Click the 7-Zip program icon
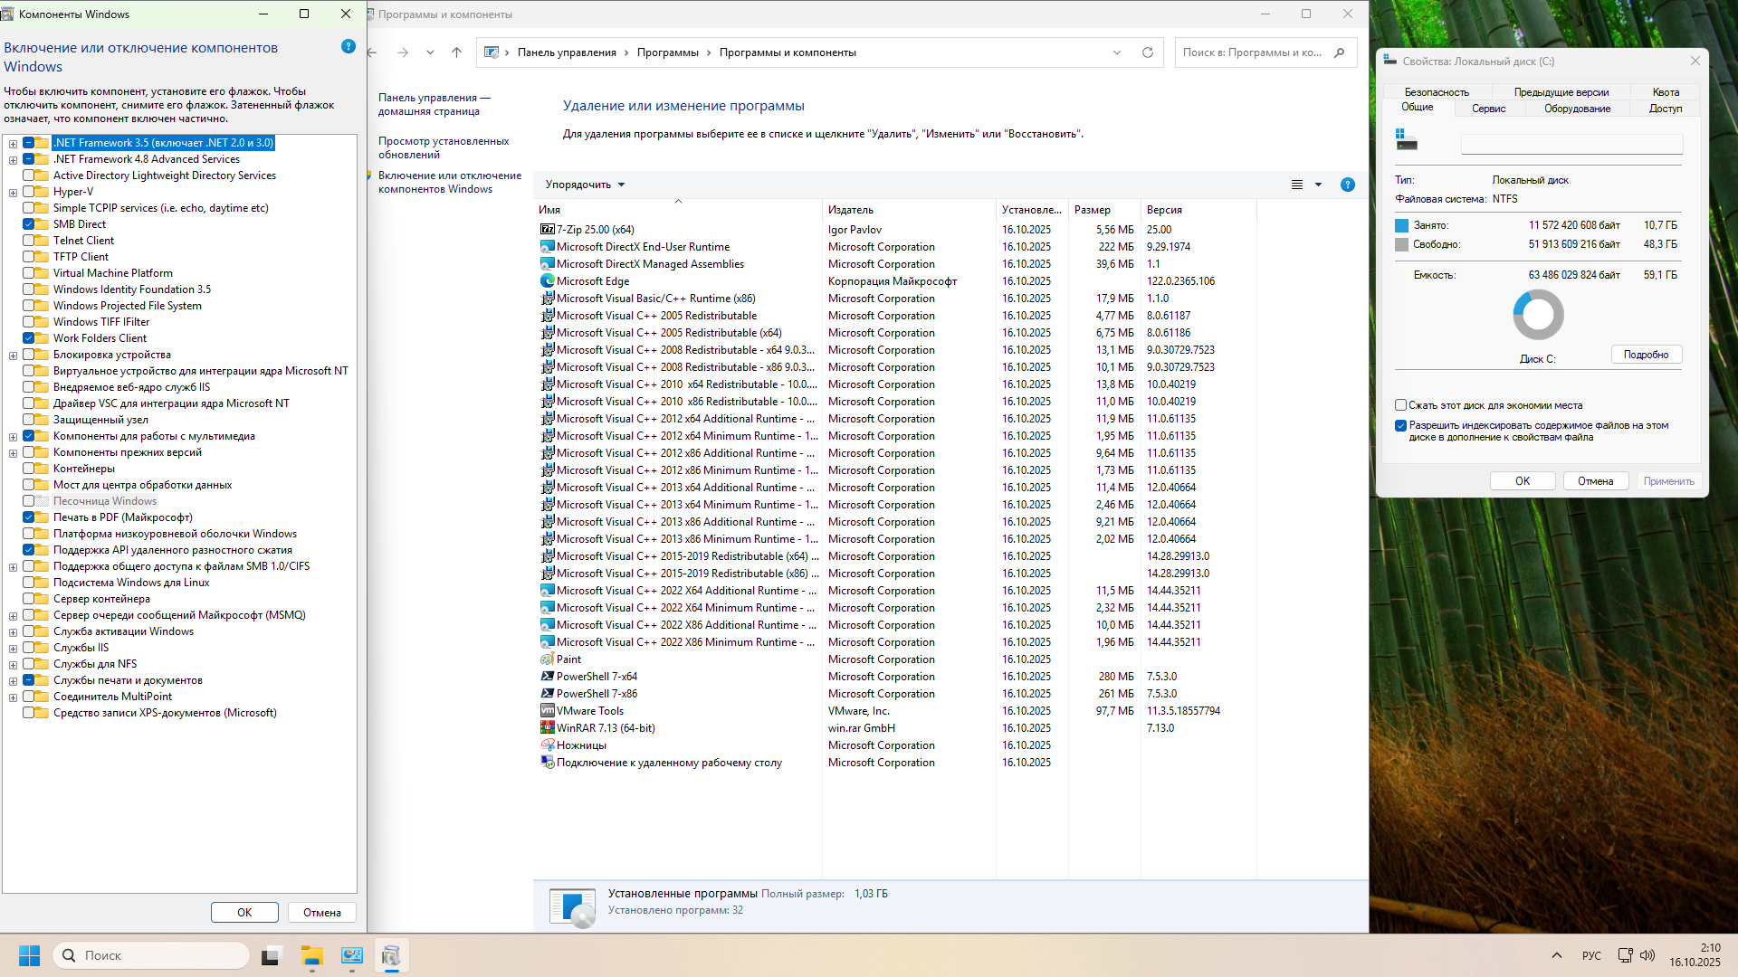This screenshot has height=977, width=1738. click(x=547, y=230)
